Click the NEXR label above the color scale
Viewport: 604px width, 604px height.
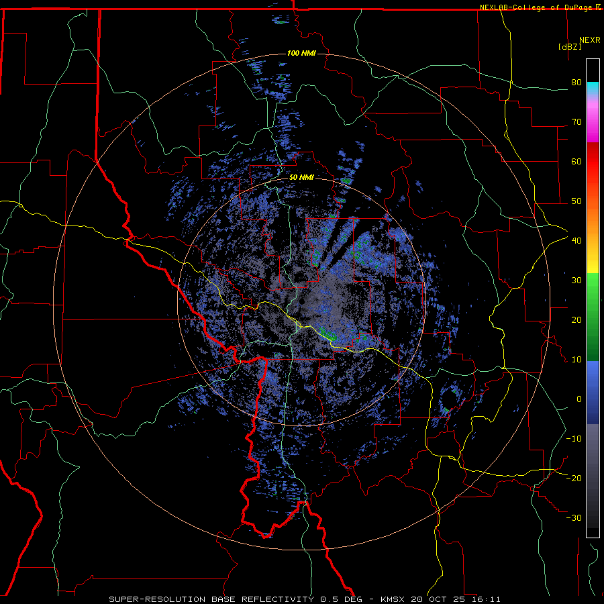[589, 40]
